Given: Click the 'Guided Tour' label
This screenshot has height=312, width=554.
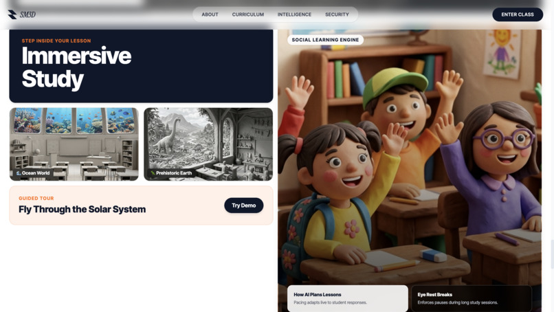Looking at the screenshot, I should click(36, 198).
